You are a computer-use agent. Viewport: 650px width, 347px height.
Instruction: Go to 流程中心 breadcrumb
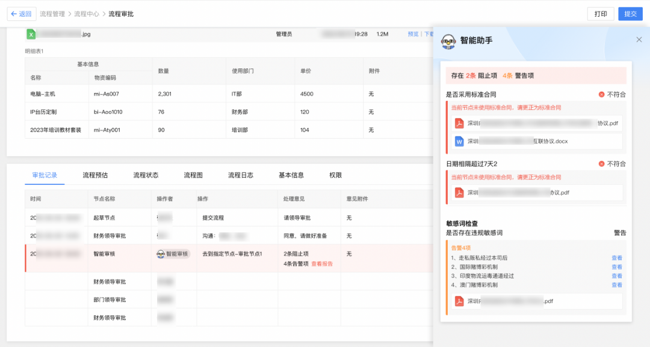pos(87,14)
